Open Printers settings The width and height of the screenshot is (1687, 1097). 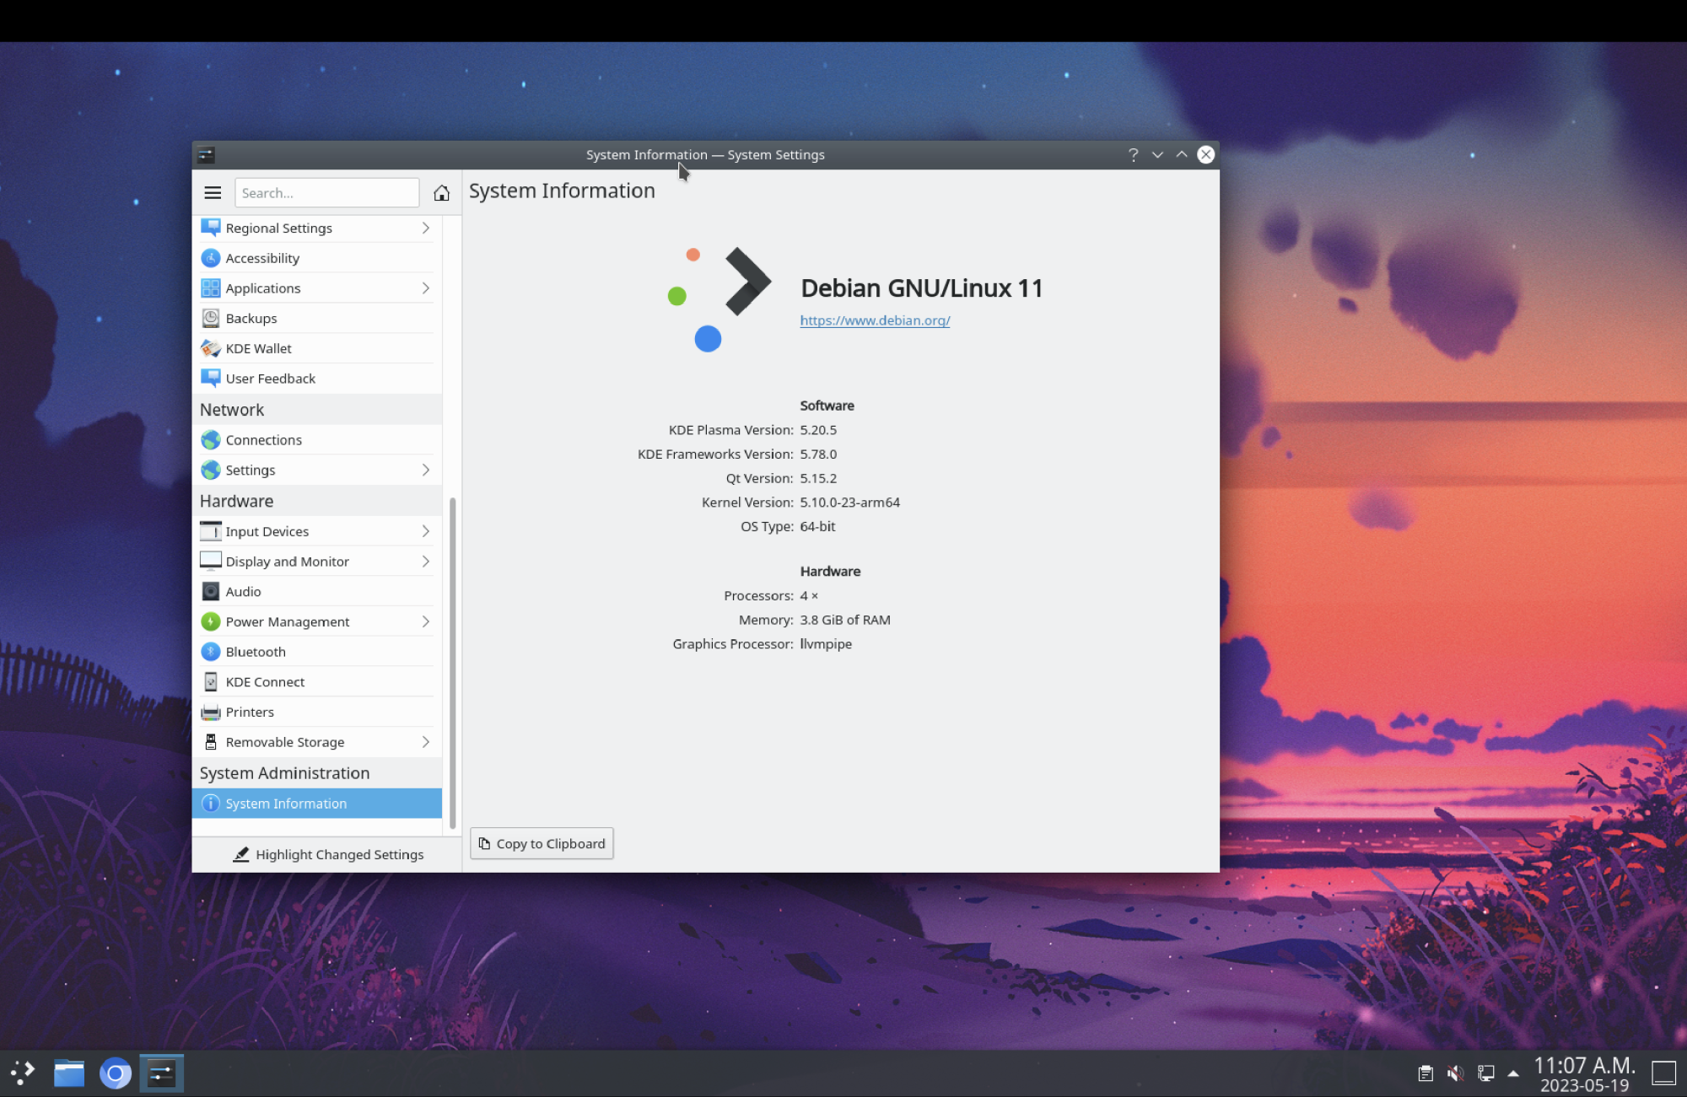[250, 712]
